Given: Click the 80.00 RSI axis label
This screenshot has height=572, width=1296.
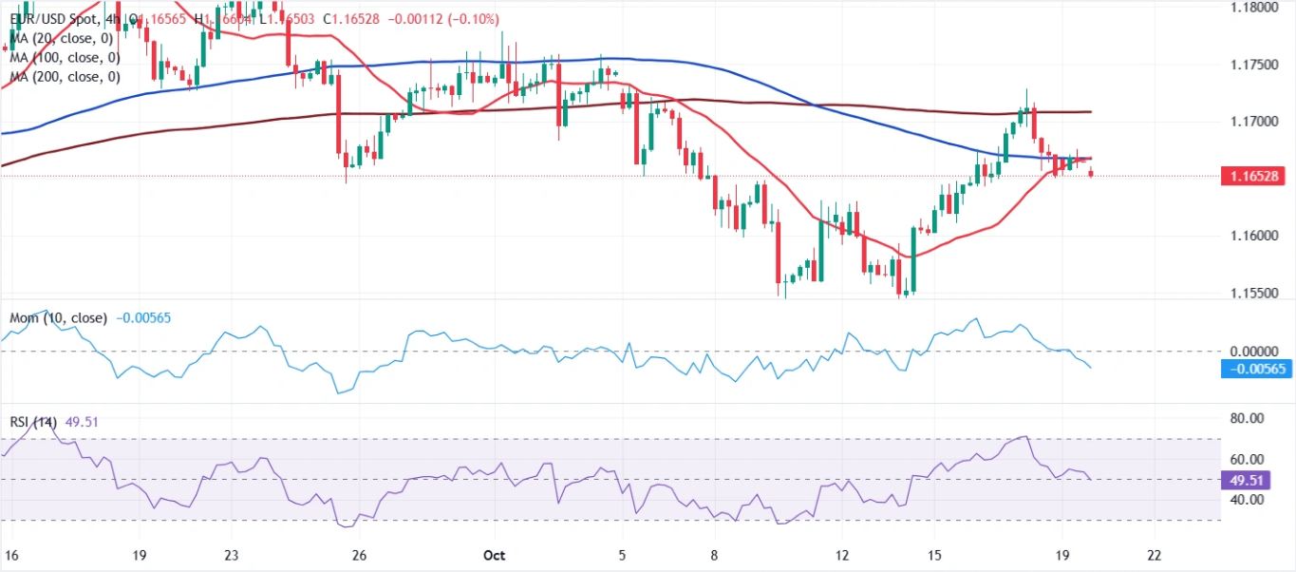Looking at the screenshot, I should pyautogui.click(x=1246, y=418).
